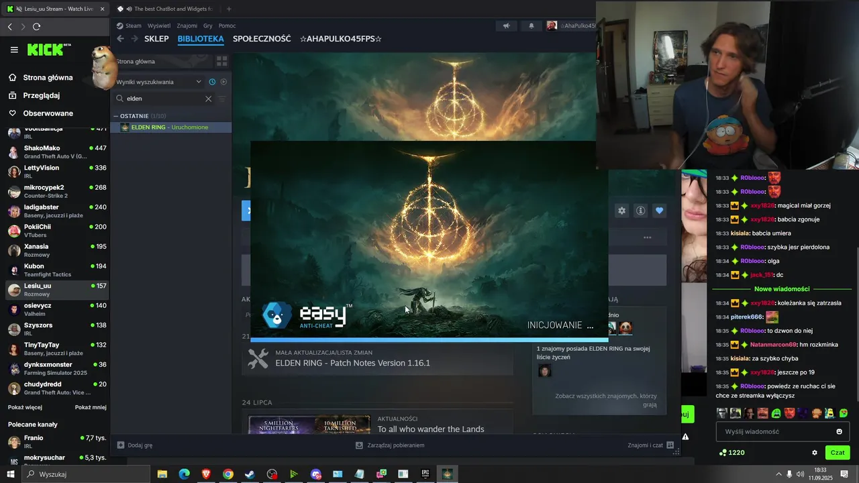Open PokiiChii channel in sidebar
Screen dimensions: 859x483
click(x=56, y=230)
